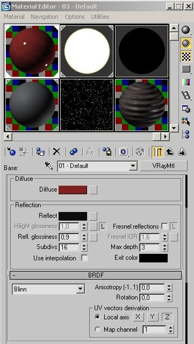The height and width of the screenshot is (344, 194).
Task: Collapse the BRDF rollout header
Action: [x=96, y=275]
